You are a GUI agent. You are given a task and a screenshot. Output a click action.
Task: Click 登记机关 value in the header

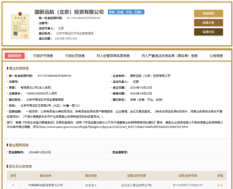pos(75,34)
